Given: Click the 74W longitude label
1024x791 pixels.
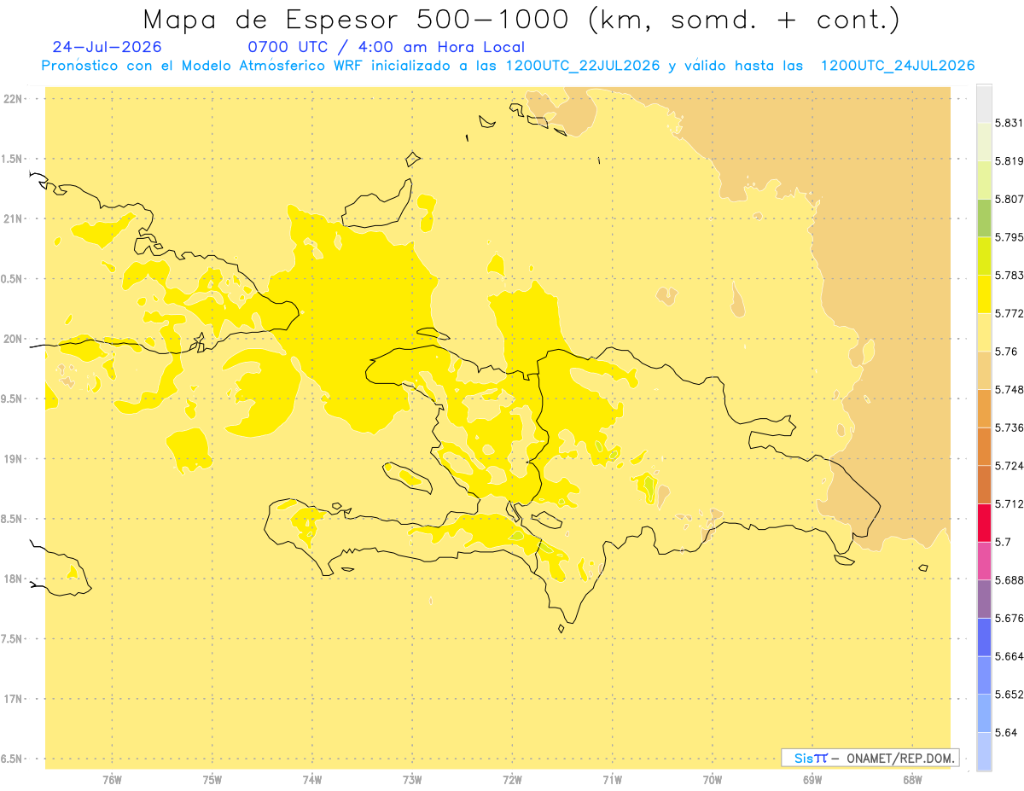Looking at the screenshot, I should pyautogui.click(x=312, y=780).
